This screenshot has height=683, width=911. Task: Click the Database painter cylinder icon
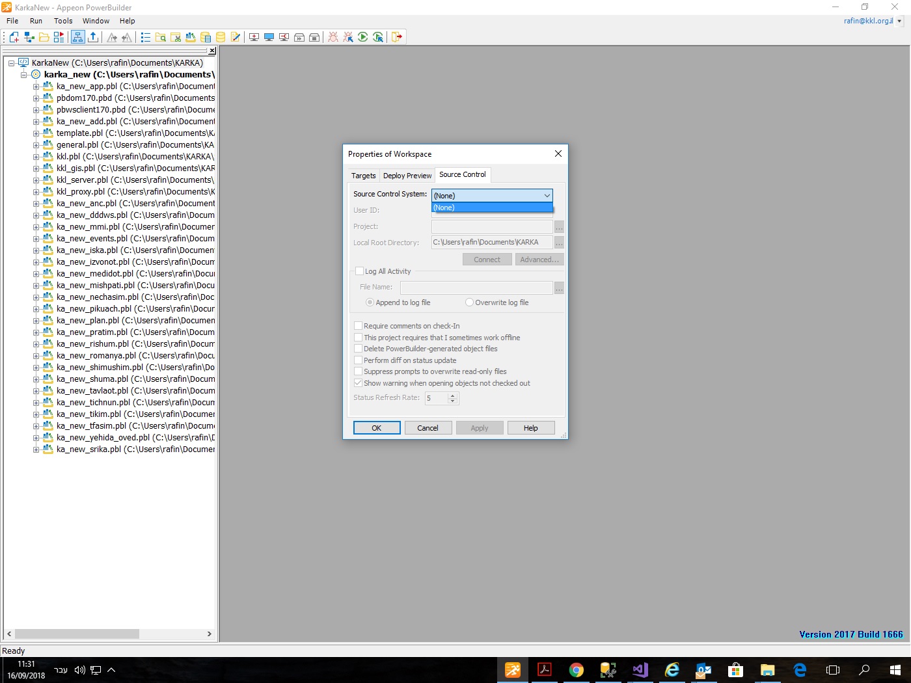(x=221, y=37)
